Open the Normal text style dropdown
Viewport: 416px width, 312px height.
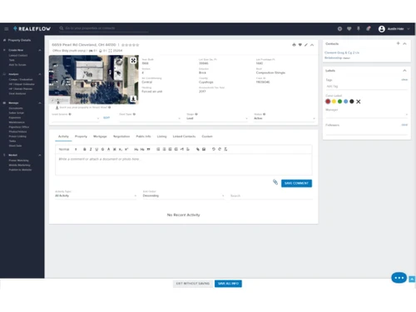[x=67, y=149]
